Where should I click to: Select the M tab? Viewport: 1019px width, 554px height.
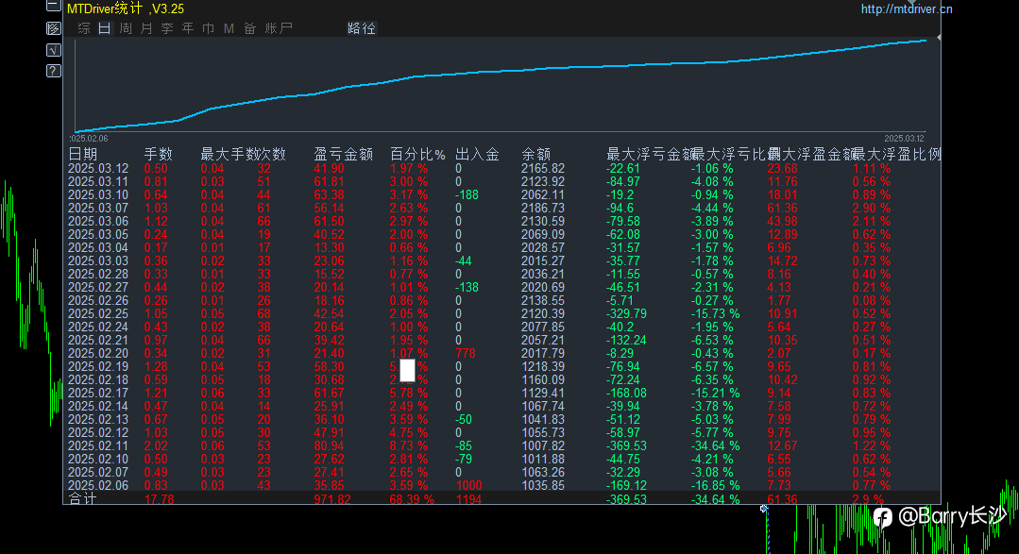tap(229, 28)
